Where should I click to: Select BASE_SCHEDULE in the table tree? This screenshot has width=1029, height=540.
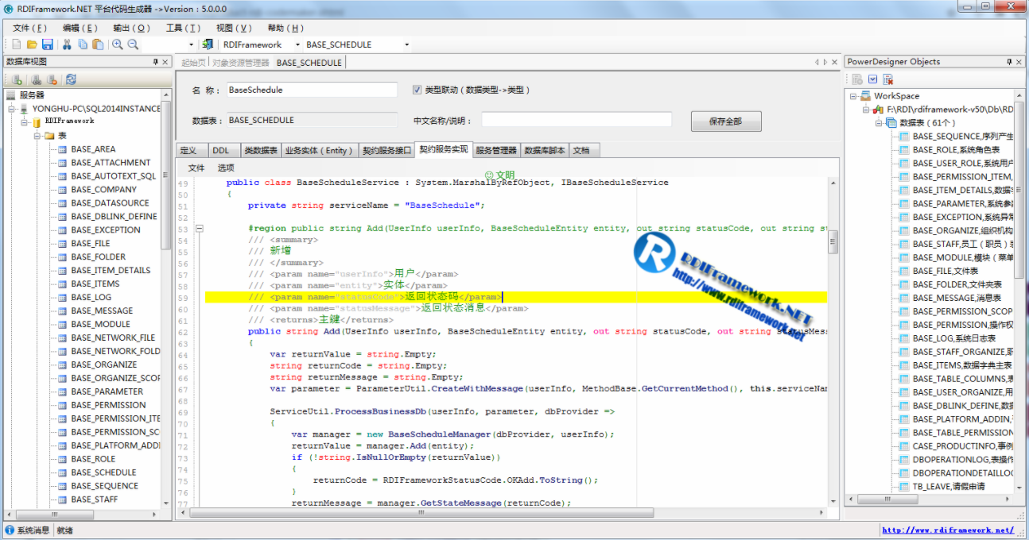click(x=103, y=472)
